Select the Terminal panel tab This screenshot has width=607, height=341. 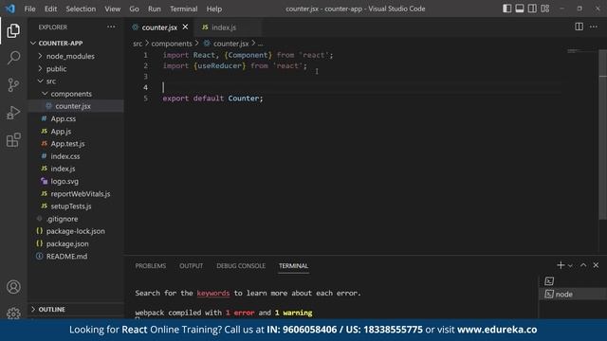293,266
